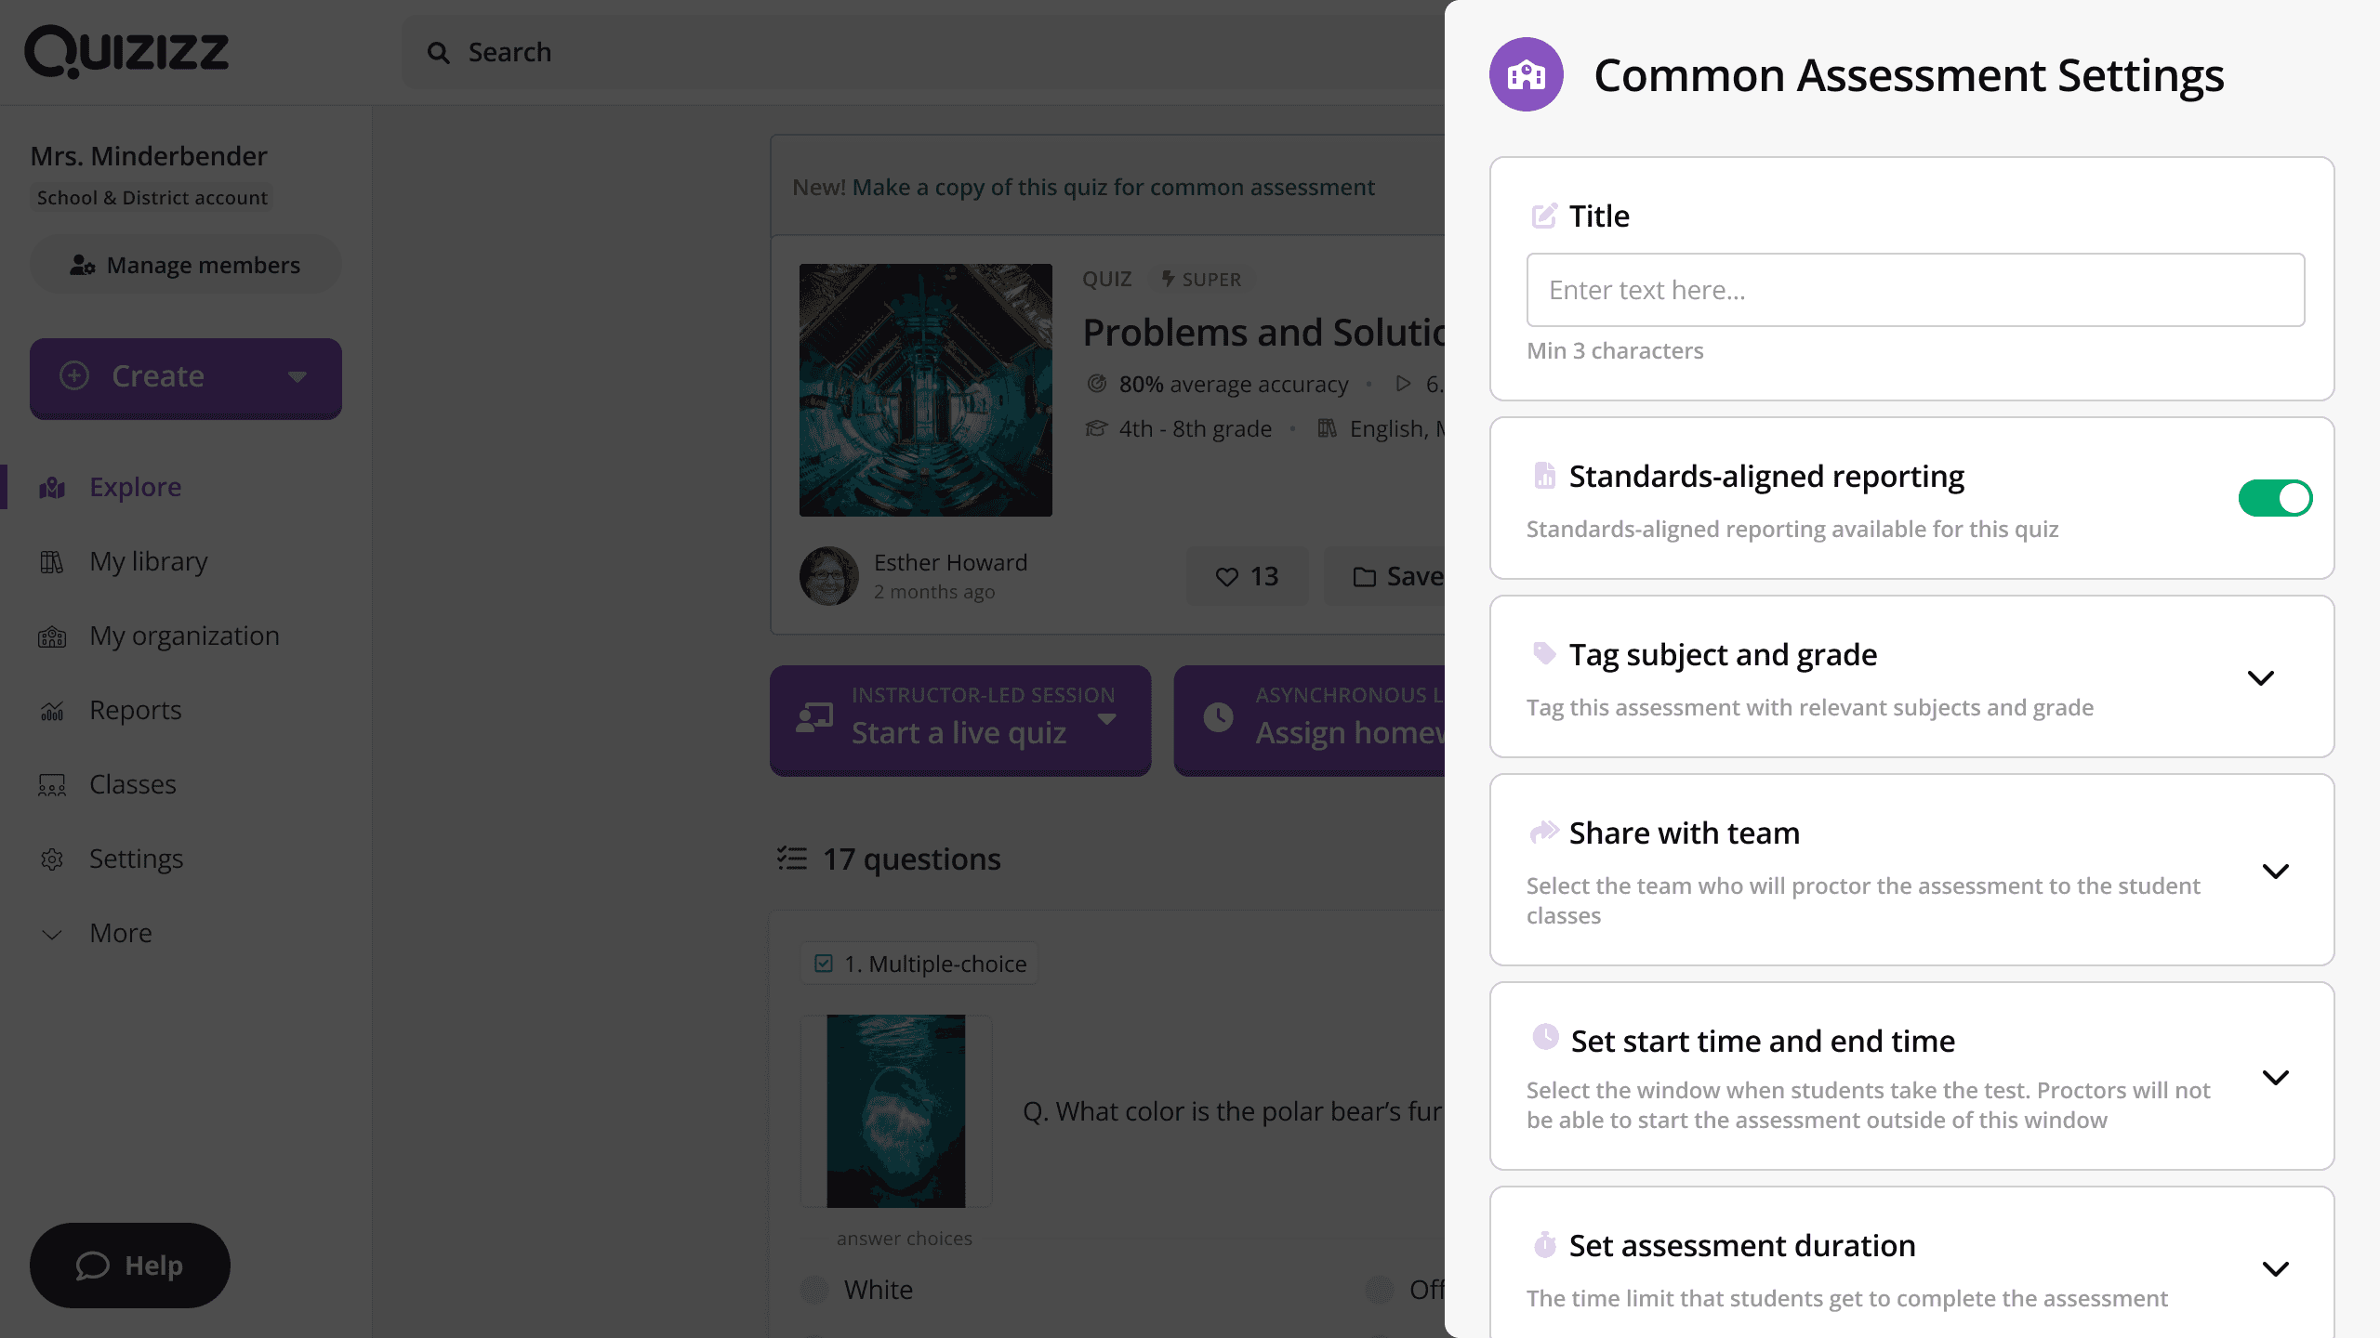Viewport: 2380px width, 1338px height.
Task: Click the search magnifier icon
Action: [438, 53]
